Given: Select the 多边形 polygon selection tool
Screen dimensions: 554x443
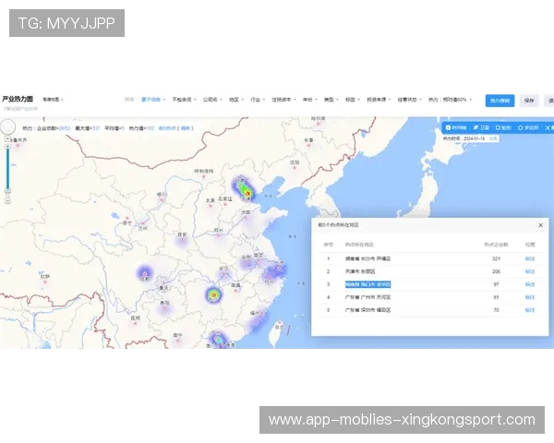Looking at the screenshot, I should [x=528, y=127].
